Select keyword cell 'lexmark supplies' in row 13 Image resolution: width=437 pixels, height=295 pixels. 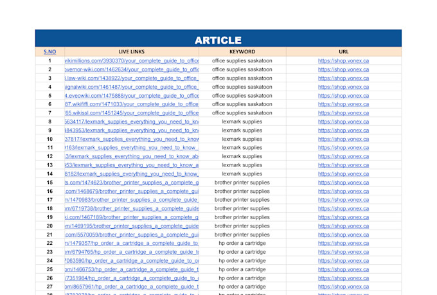click(242, 165)
